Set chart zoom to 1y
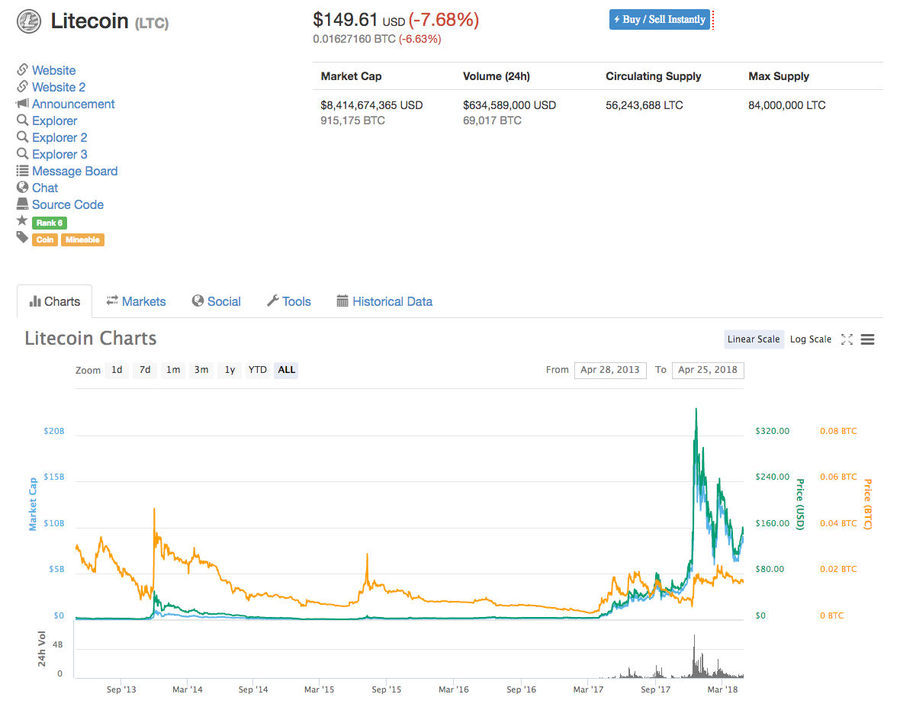This screenshot has height=707, width=900. point(230,370)
